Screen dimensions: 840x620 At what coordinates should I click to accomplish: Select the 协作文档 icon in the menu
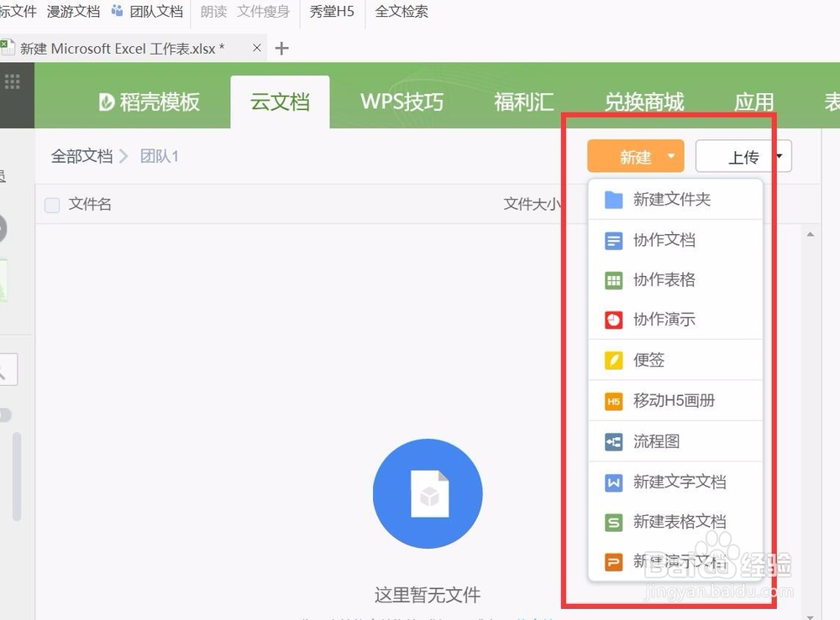(x=613, y=241)
